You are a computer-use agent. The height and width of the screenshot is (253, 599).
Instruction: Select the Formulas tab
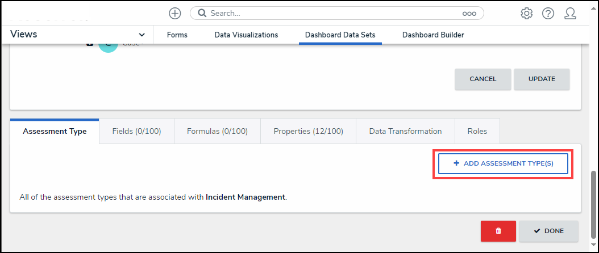click(x=217, y=131)
